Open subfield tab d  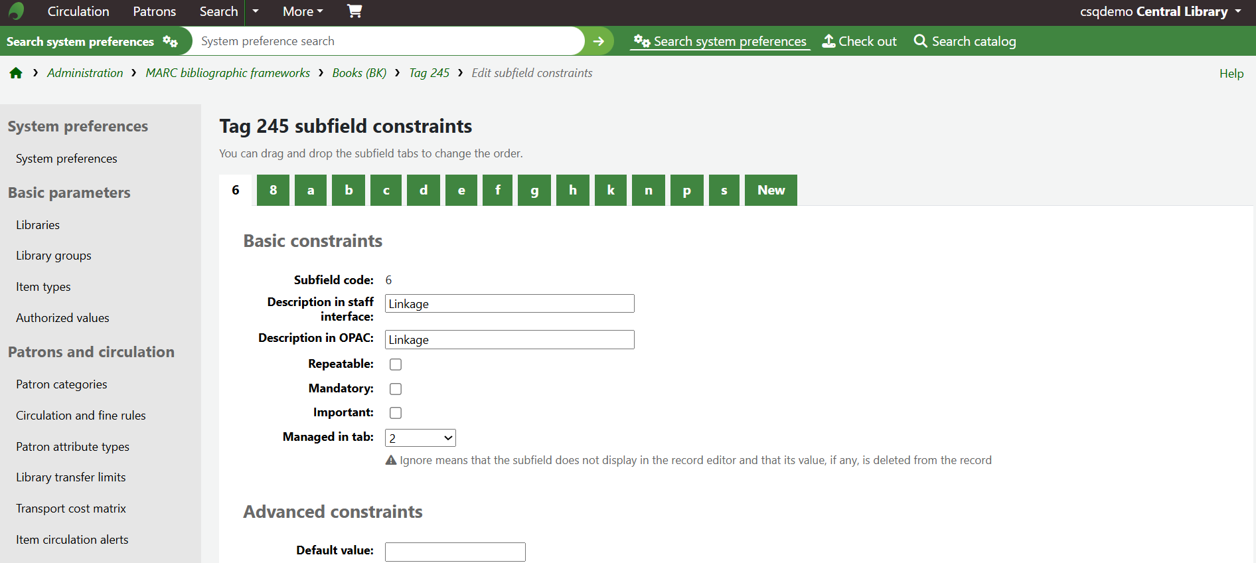424,191
